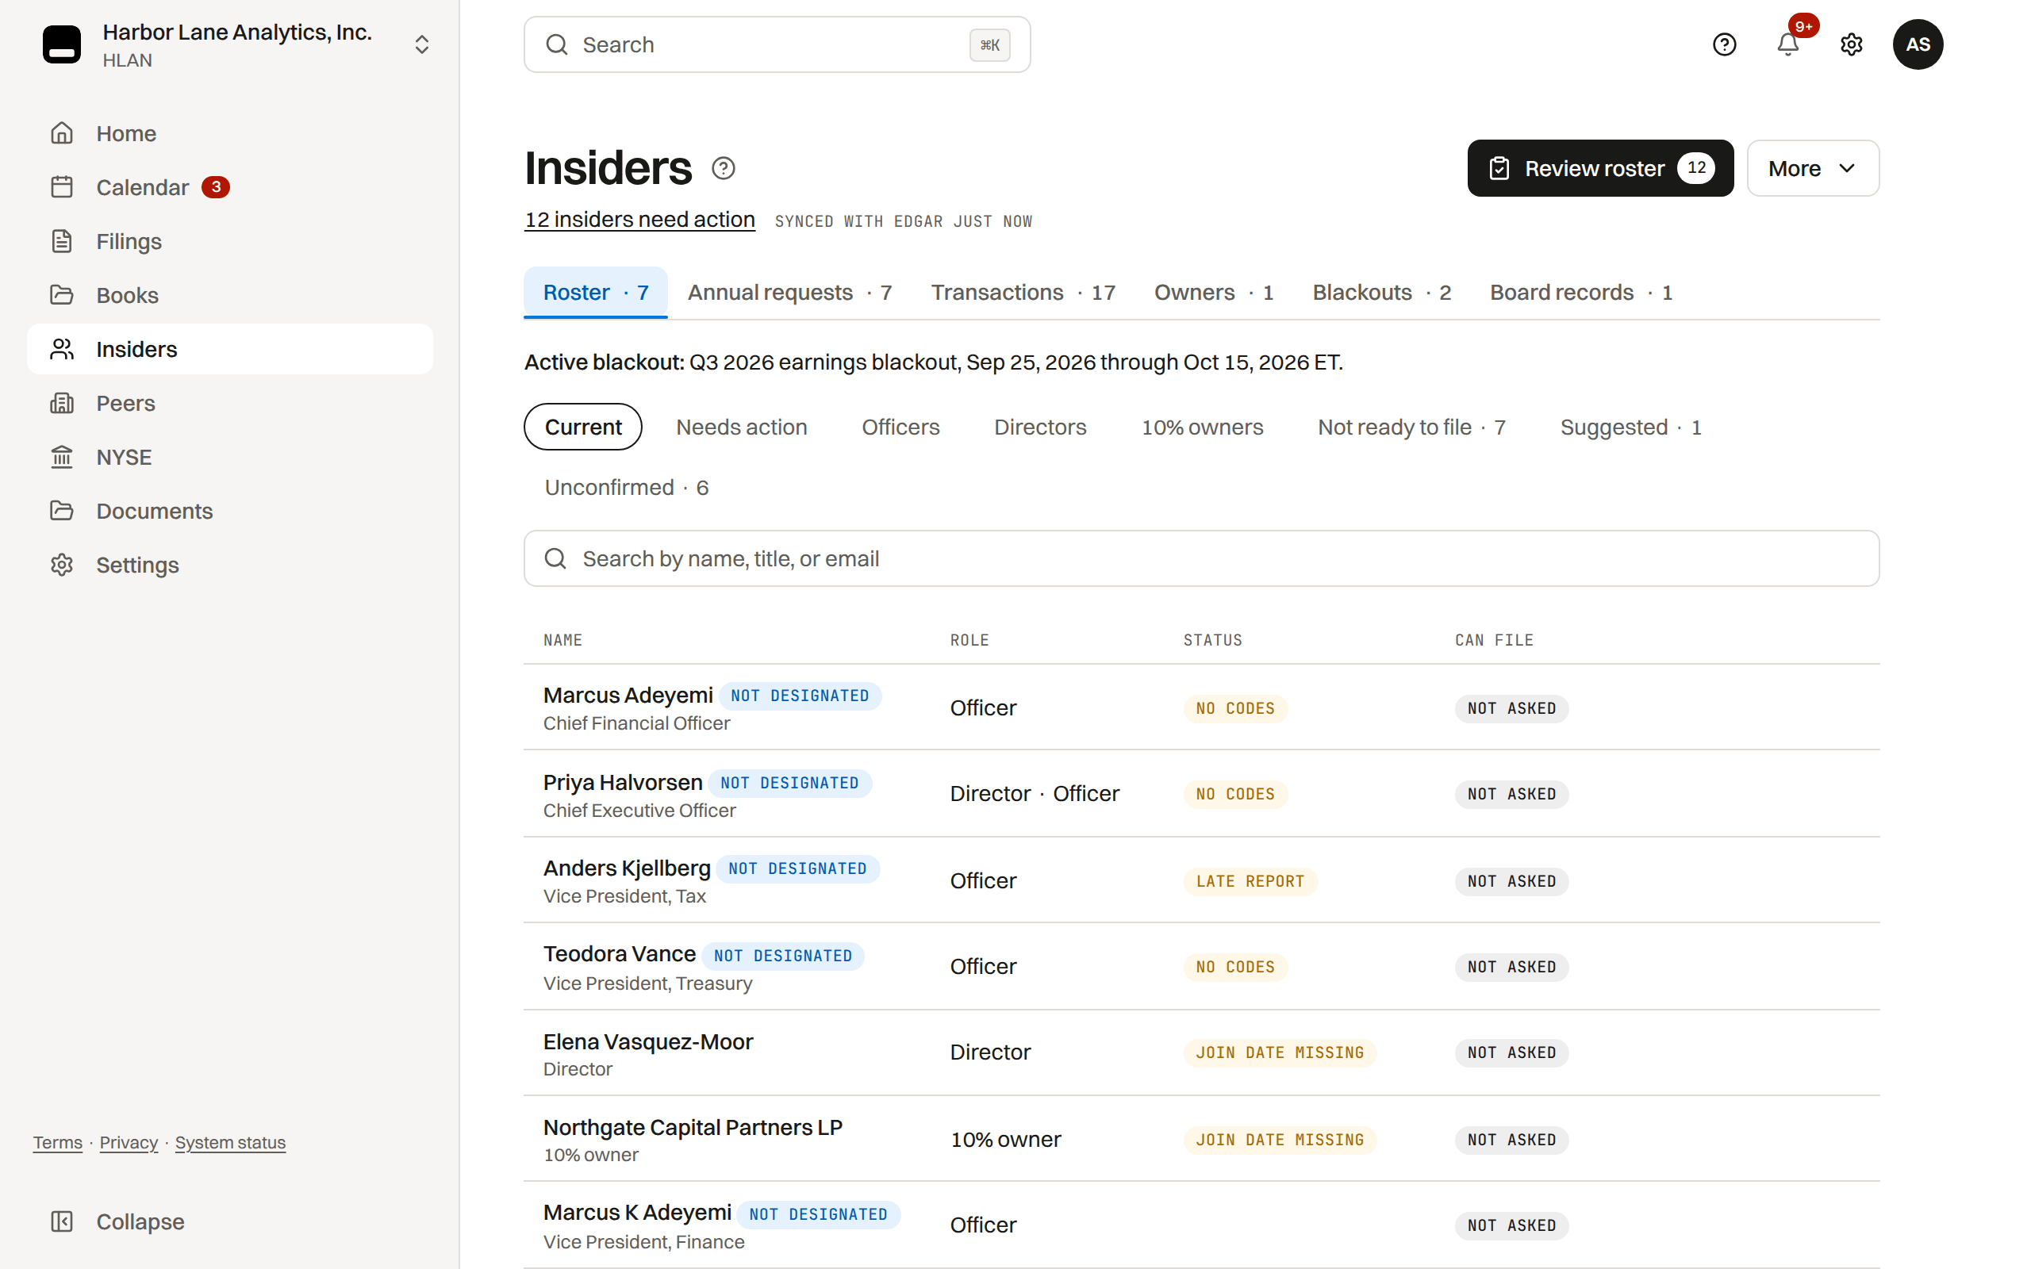Select the Needs action filter
The width and height of the screenshot is (2031, 1269).
[741, 427]
